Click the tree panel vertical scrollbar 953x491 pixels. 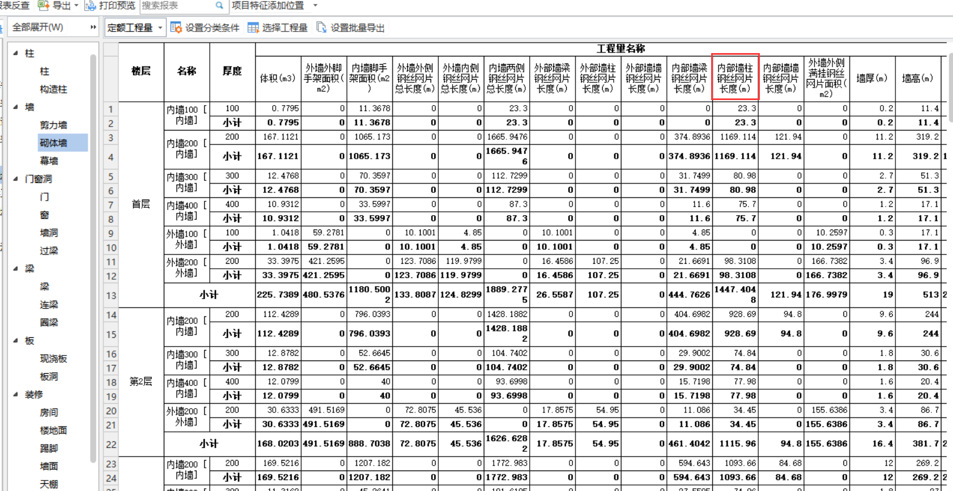(x=93, y=257)
